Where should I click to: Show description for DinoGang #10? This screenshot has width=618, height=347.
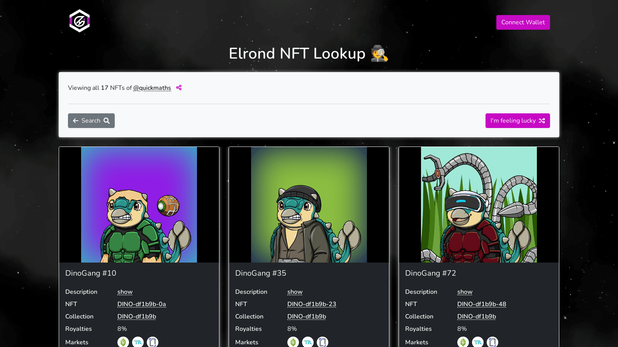tap(125, 292)
